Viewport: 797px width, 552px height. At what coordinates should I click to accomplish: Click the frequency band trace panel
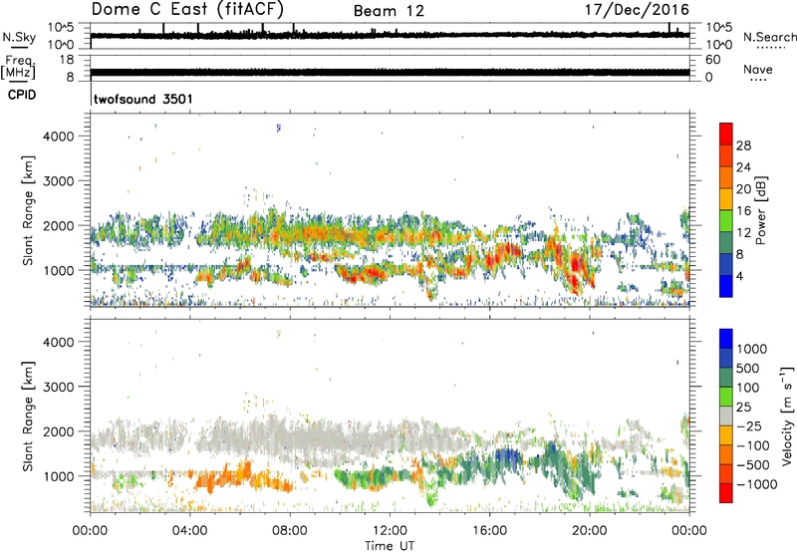tap(390, 68)
